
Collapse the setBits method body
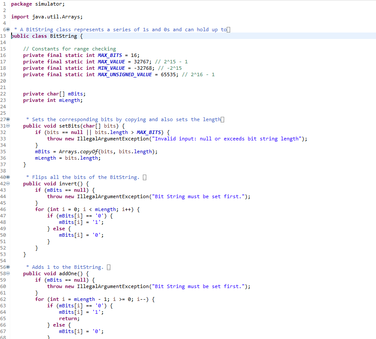pyautogui.click(x=7, y=125)
